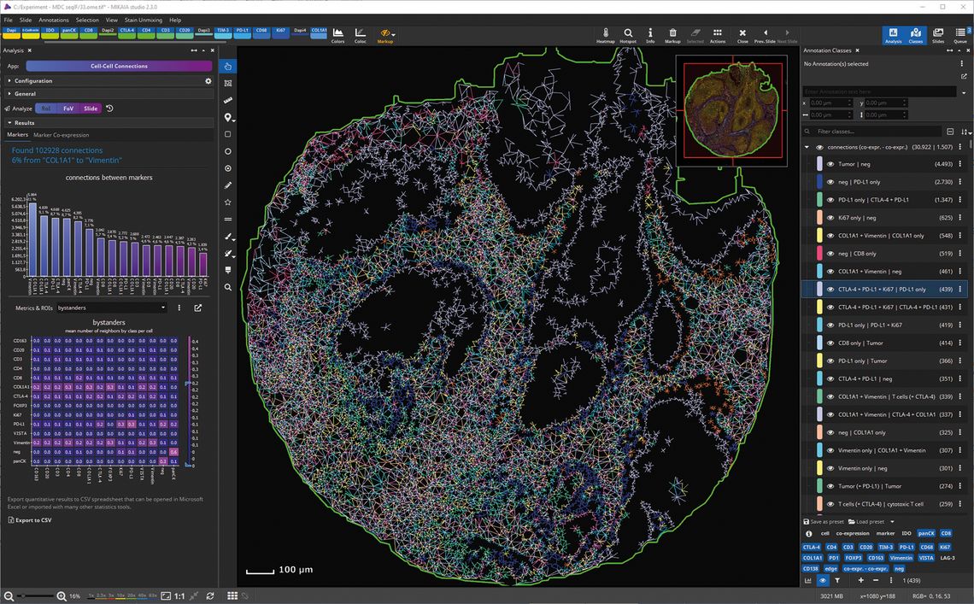974x604 pixels.
Task: Click the Hotspot magnifier icon
Action: [x=628, y=34]
